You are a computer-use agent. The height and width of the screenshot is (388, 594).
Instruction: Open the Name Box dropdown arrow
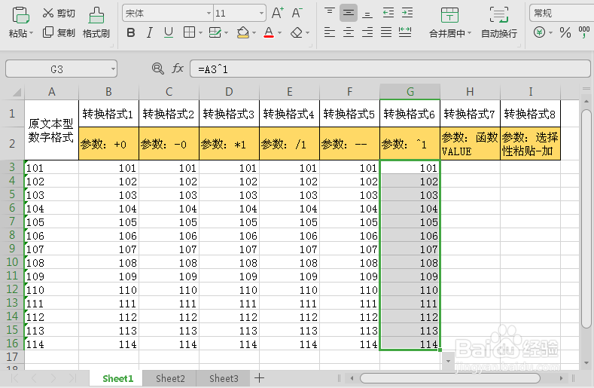pos(113,69)
